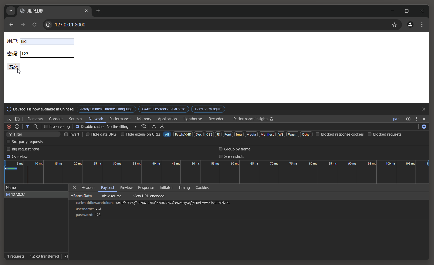Click the browser forward arrow
The height and width of the screenshot is (265, 434).
coord(23,25)
